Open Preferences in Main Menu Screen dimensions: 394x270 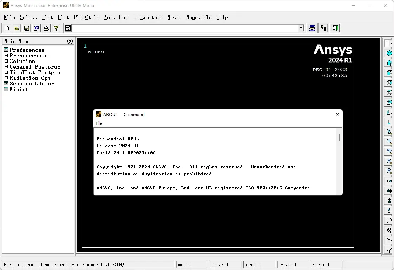pyautogui.click(x=27, y=50)
